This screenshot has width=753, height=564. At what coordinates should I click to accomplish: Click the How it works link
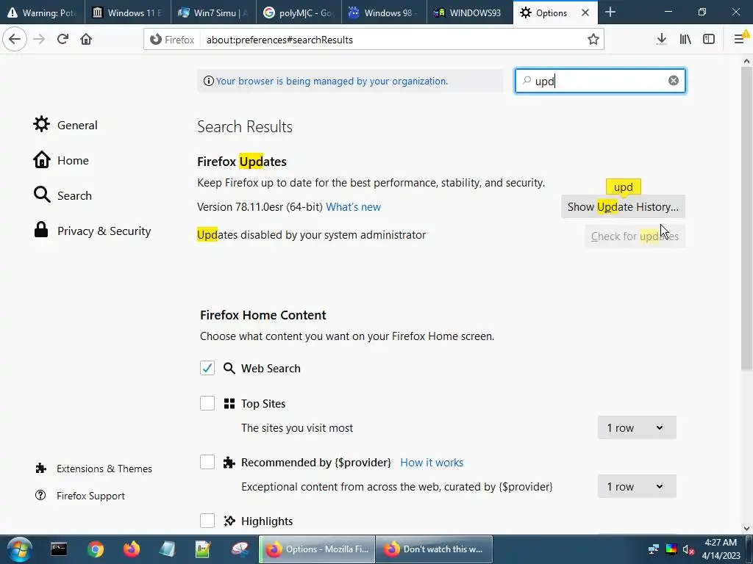pos(432,463)
